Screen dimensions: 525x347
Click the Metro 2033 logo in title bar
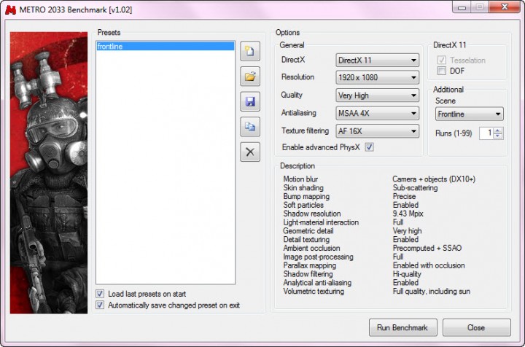(x=10, y=9)
